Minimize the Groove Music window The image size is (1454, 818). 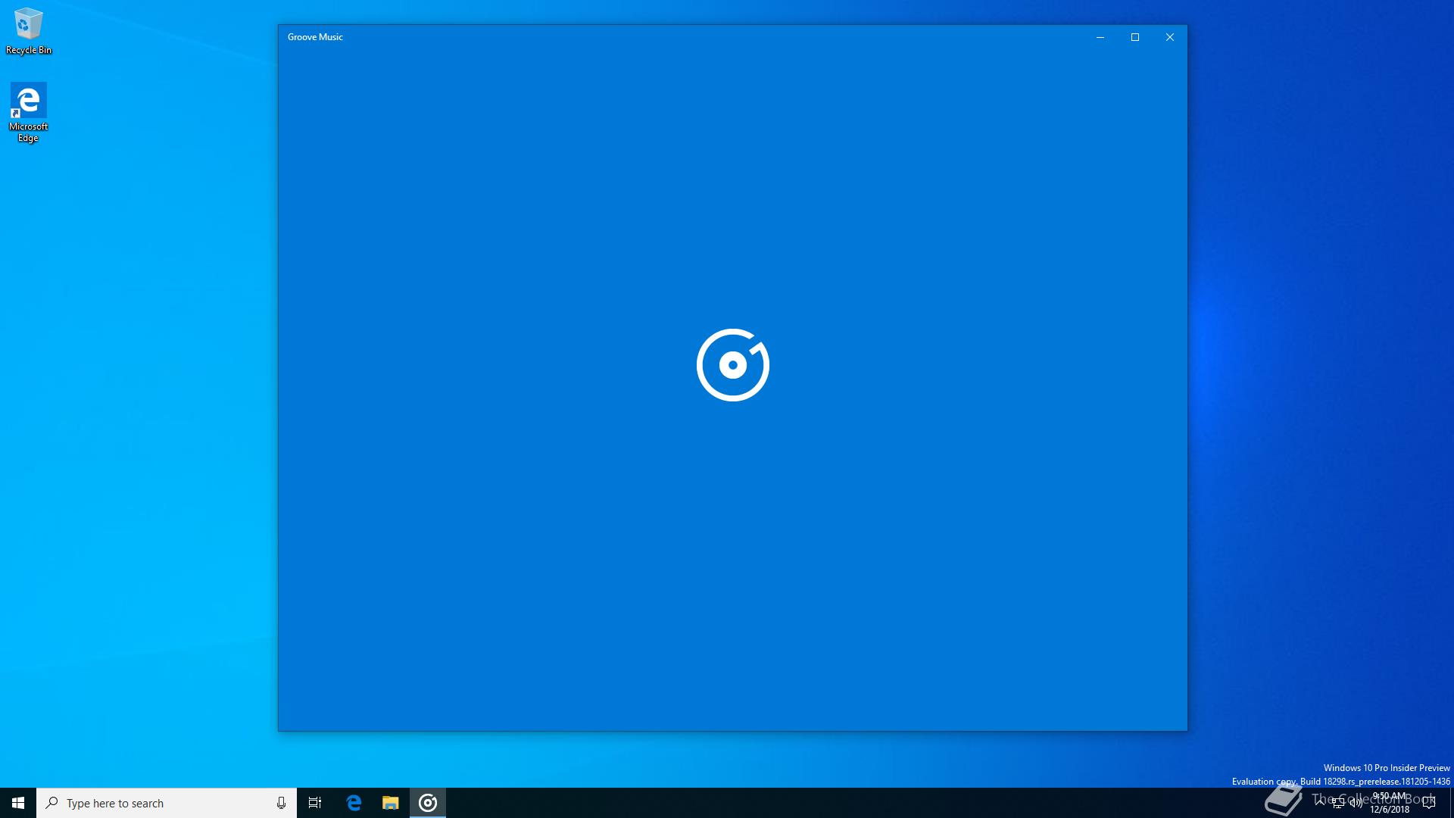1100,37
